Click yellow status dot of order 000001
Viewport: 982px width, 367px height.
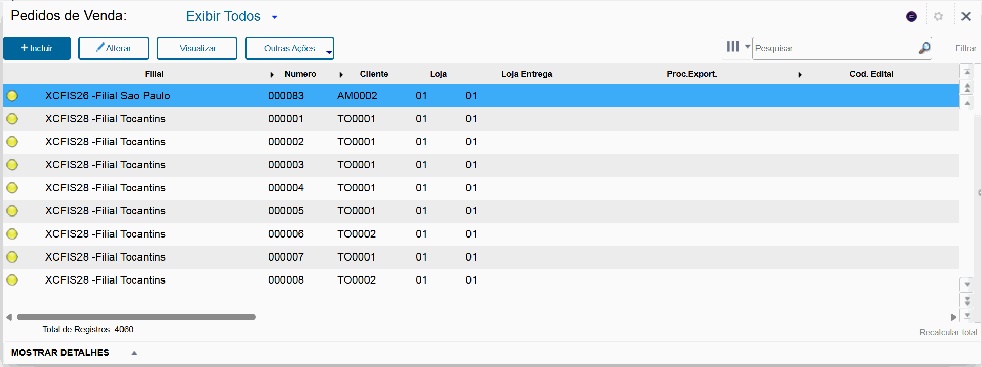pyautogui.click(x=12, y=119)
